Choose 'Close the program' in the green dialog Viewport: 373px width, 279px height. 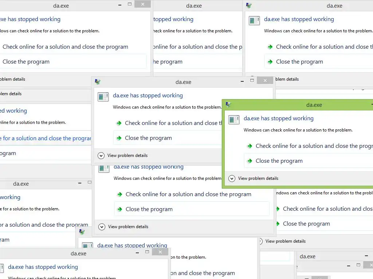[x=309, y=161]
